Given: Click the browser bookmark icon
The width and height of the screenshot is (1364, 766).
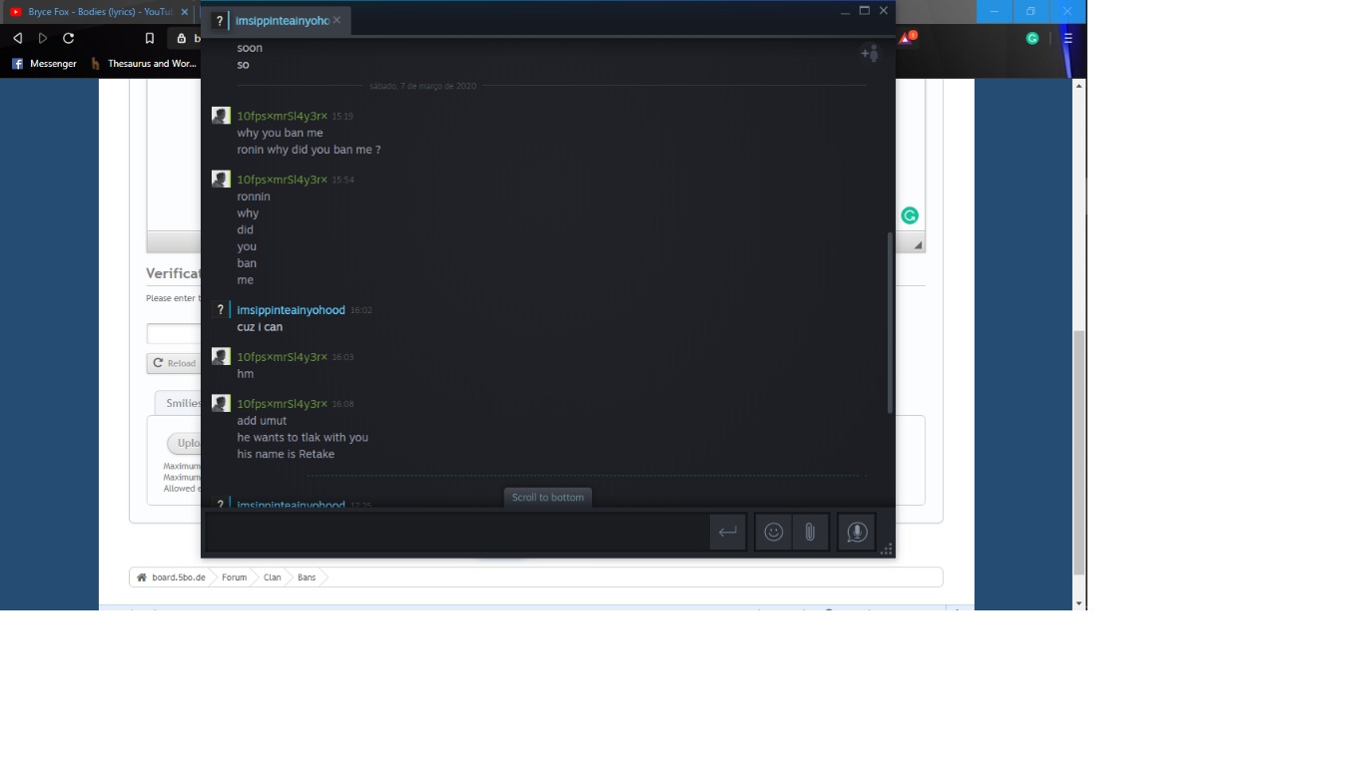Looking at the screenshot, I should [150, 38].
